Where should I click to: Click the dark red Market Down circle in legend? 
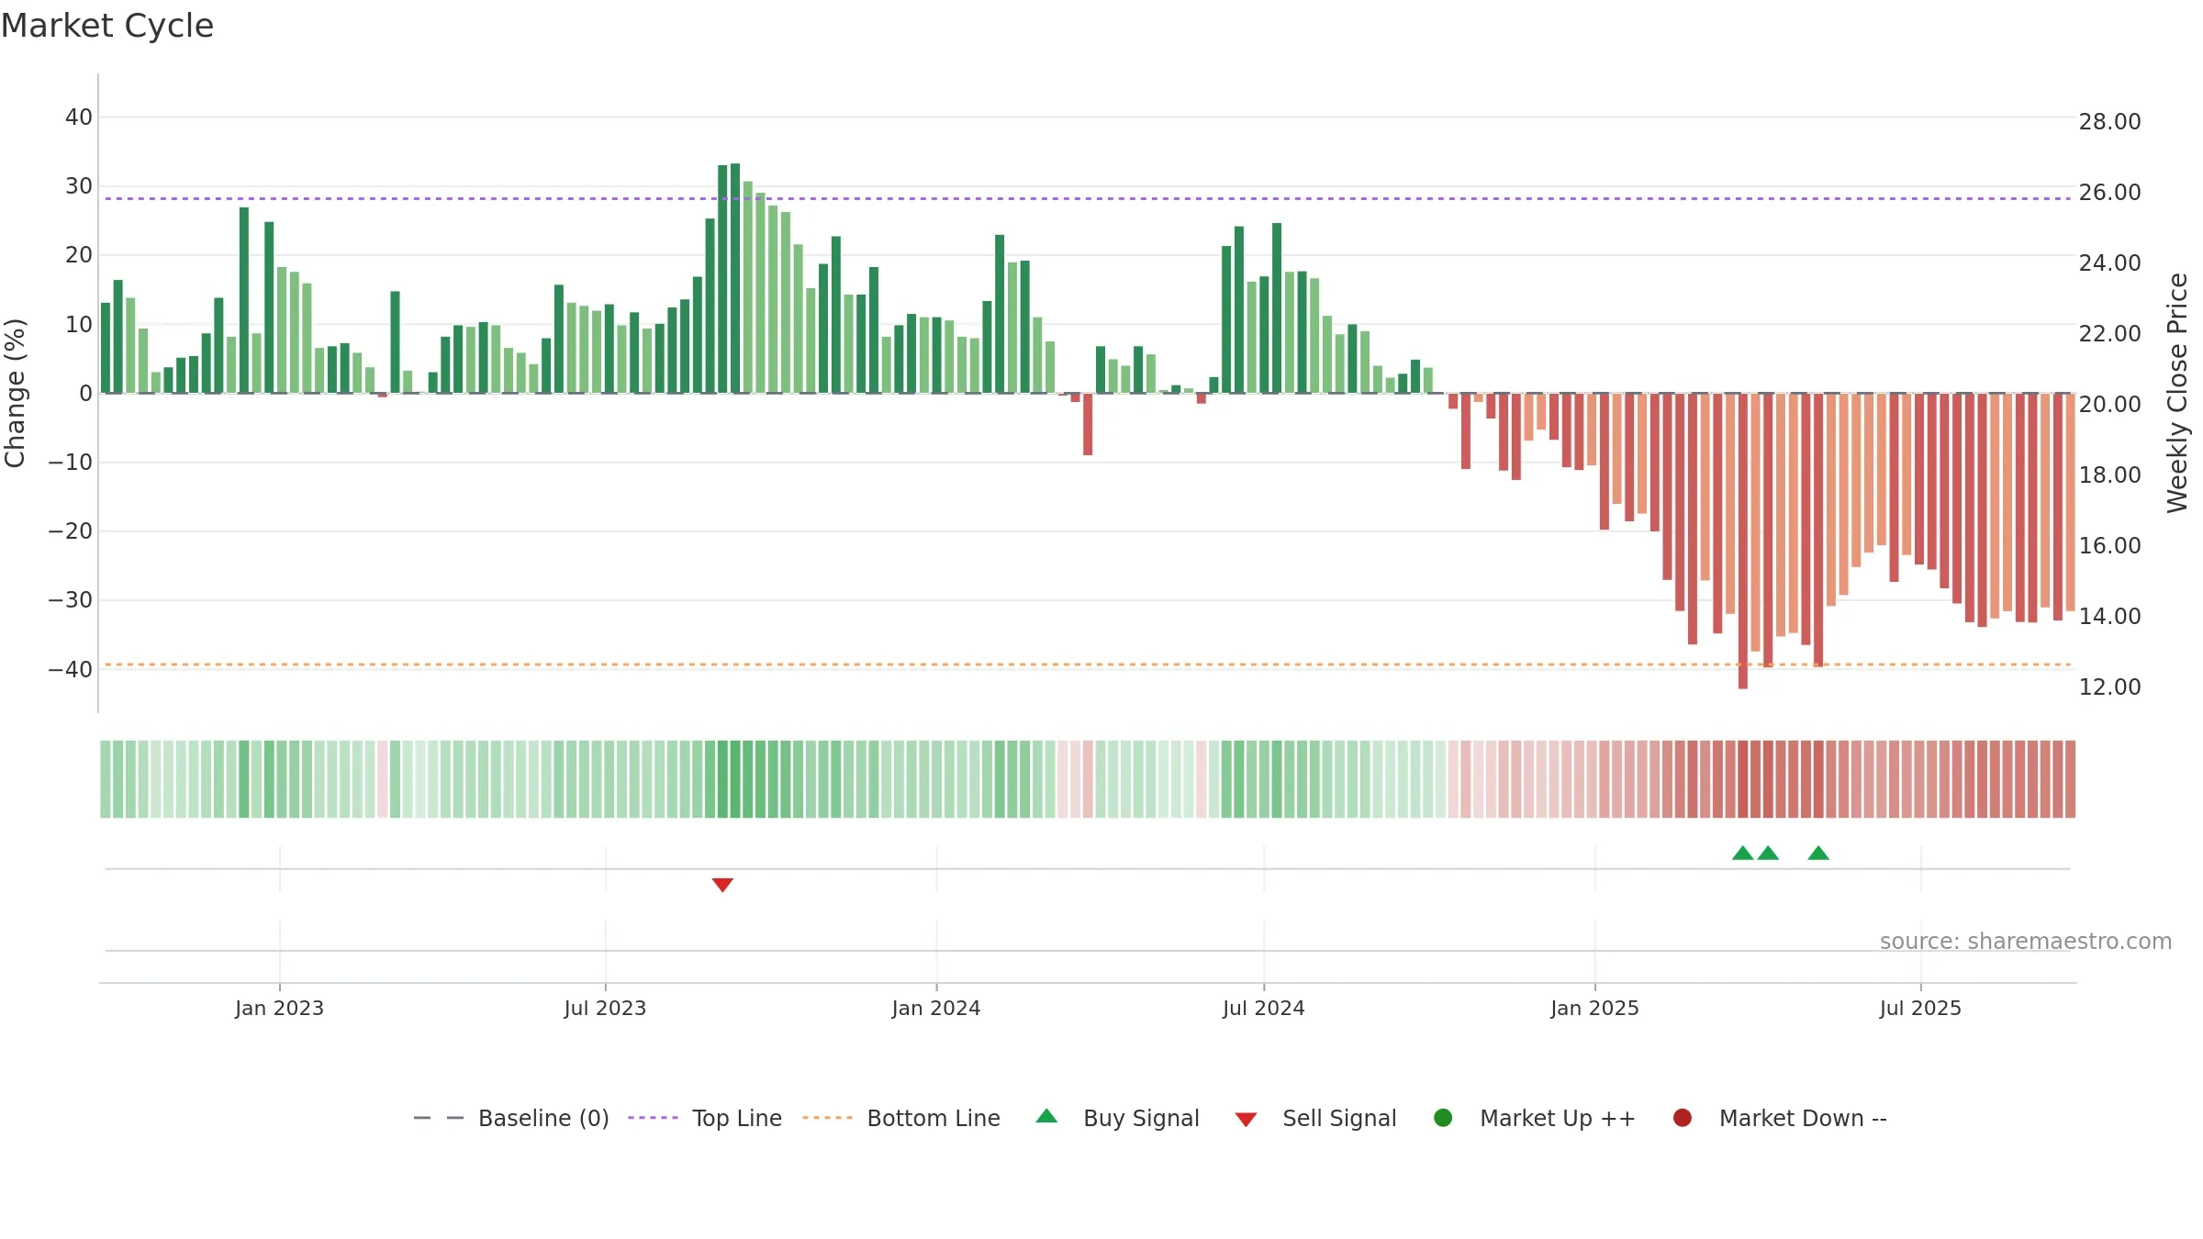pyautogui.click(x=1683, y=1118)
